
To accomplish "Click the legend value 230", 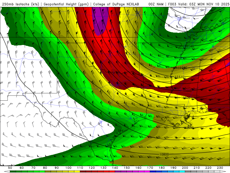I will tap(220, 168).
